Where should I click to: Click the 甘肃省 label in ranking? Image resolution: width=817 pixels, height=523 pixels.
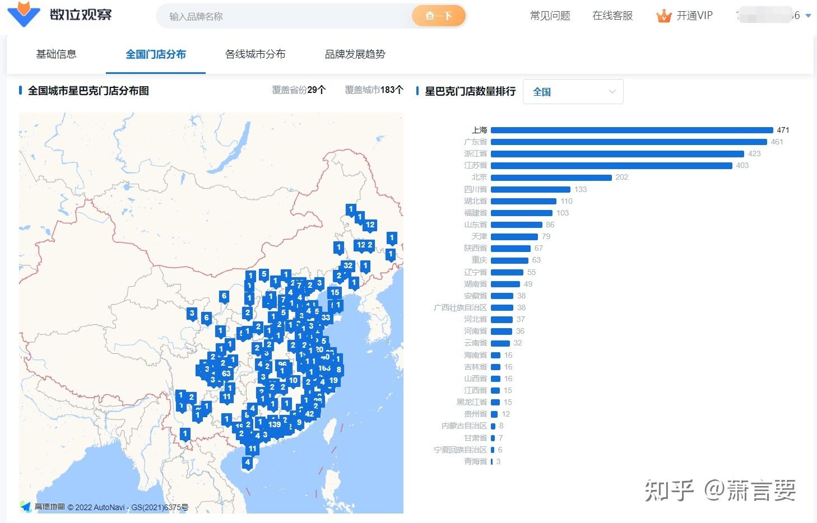pos(475,438)
